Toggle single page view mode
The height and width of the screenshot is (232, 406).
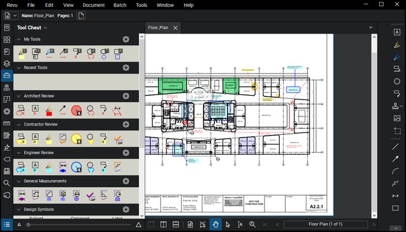(x=151, y=224)
